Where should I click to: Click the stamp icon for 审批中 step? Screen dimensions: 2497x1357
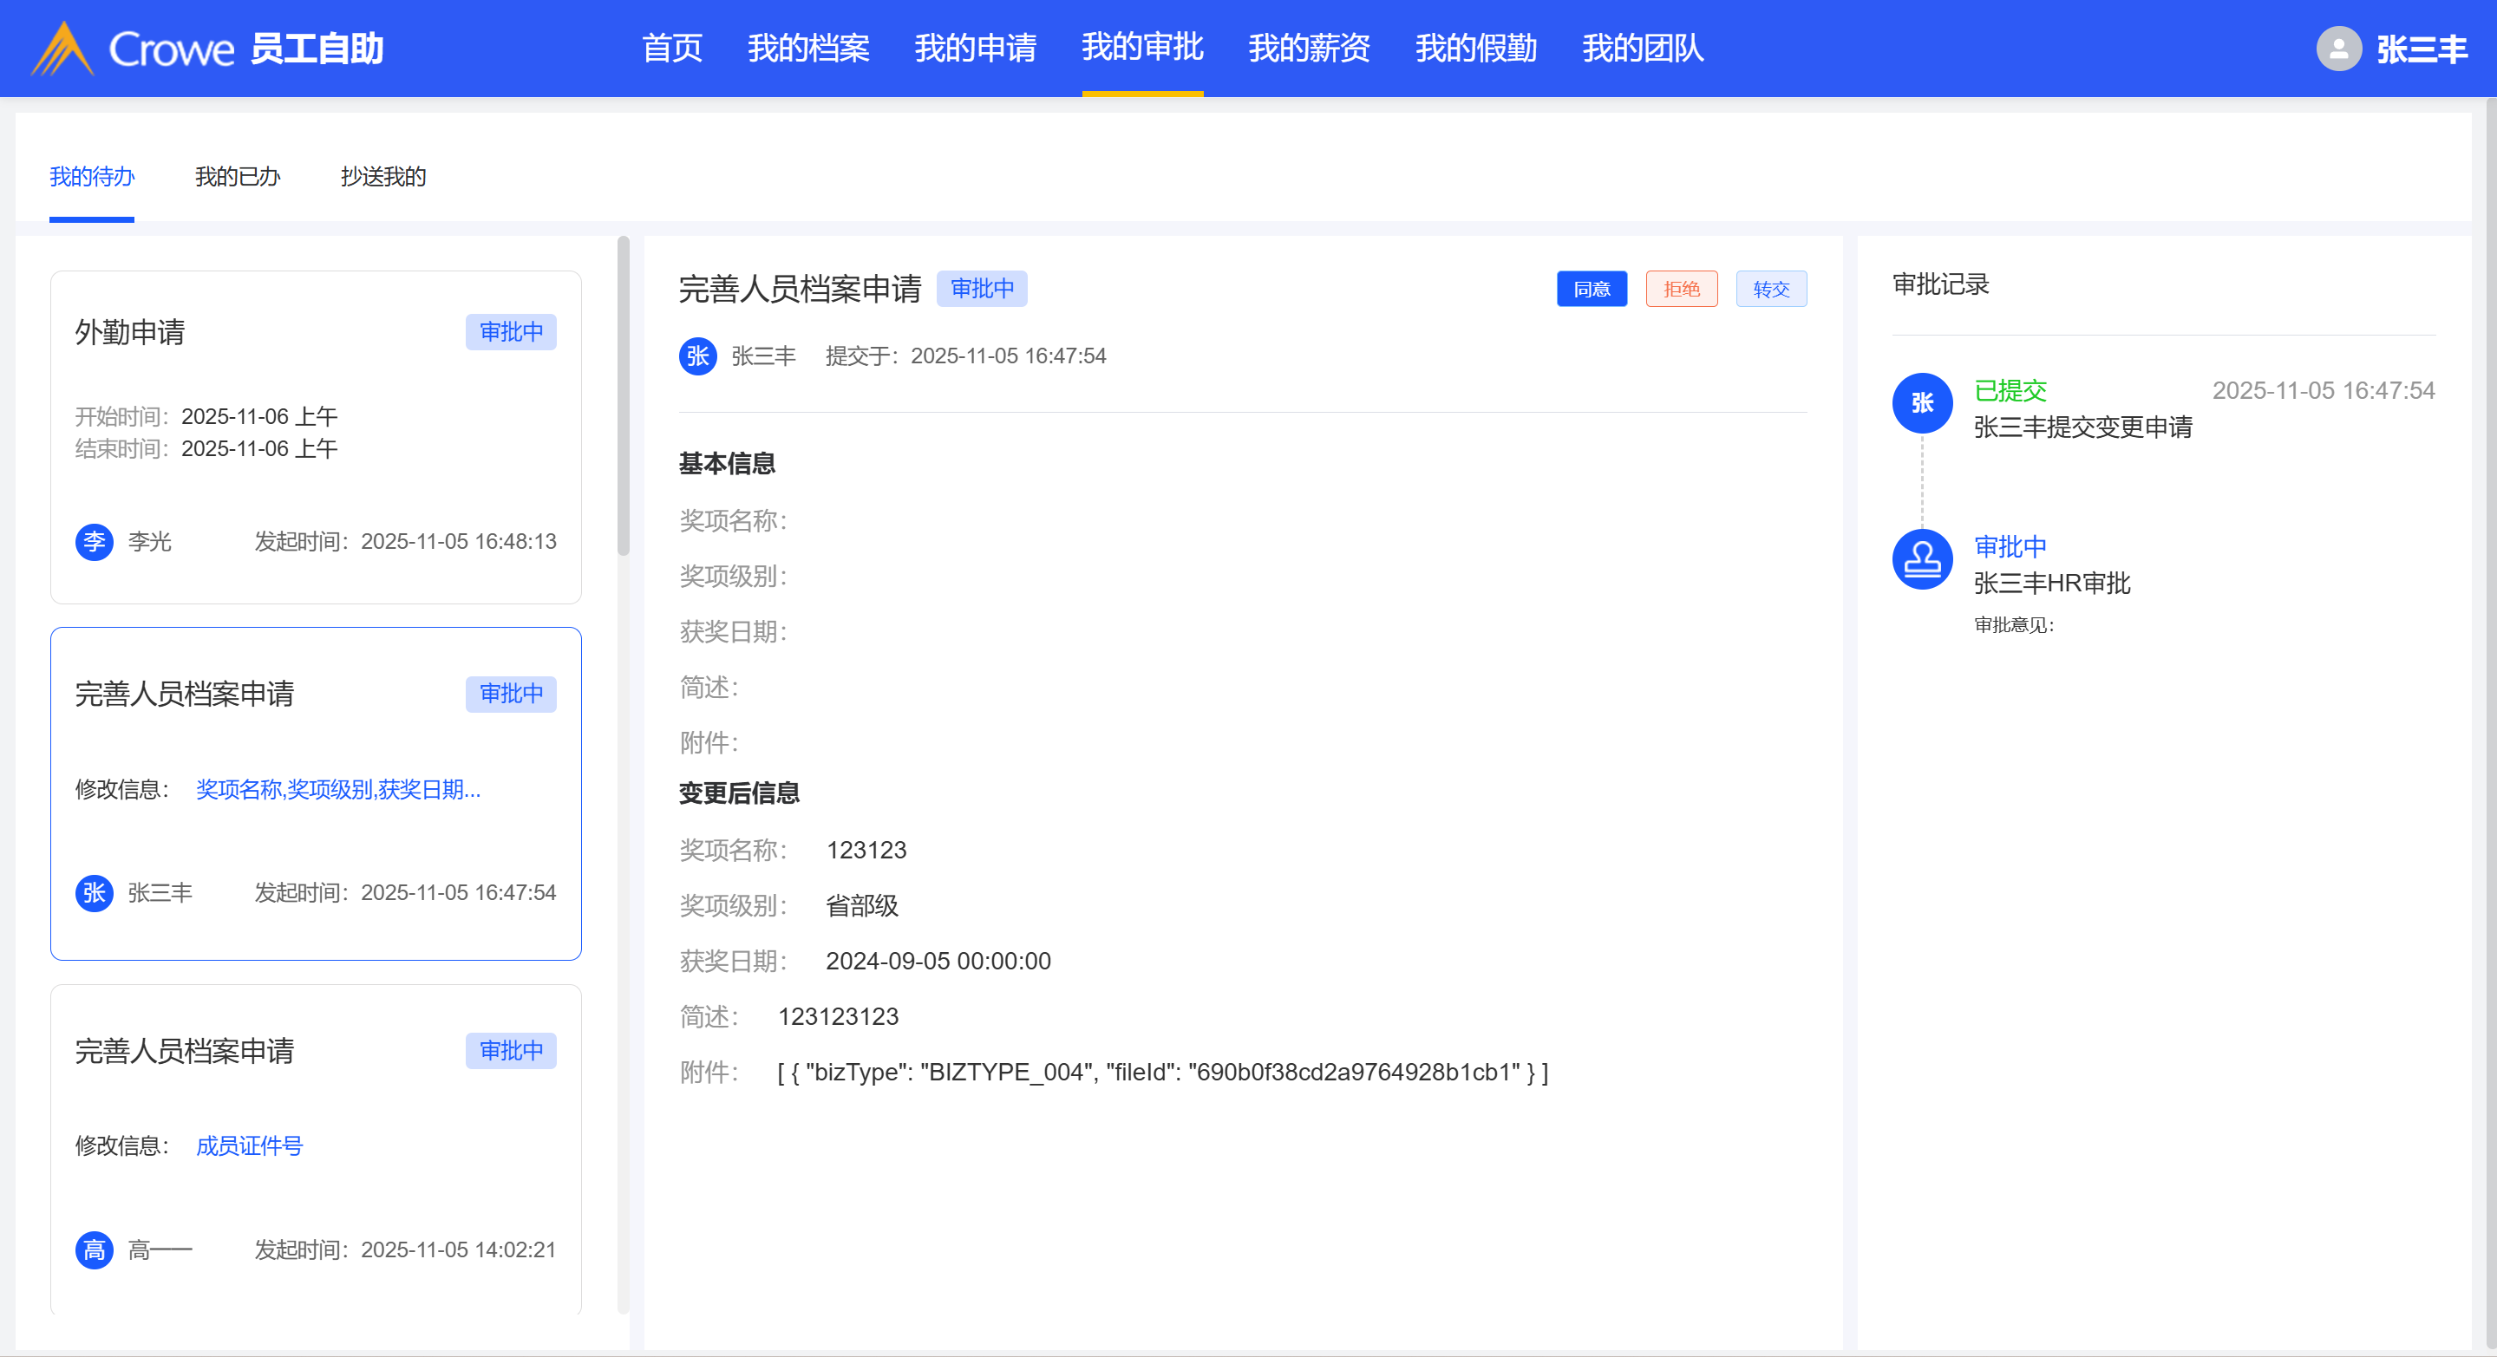(1921, 558)
